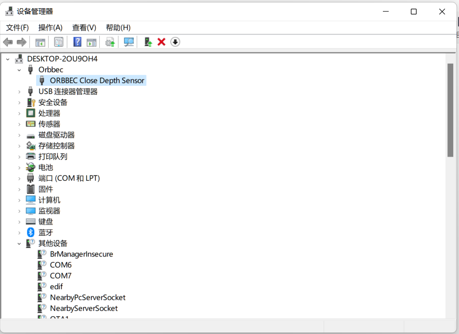Open the 操作(A) menu

tap(50, 27)
